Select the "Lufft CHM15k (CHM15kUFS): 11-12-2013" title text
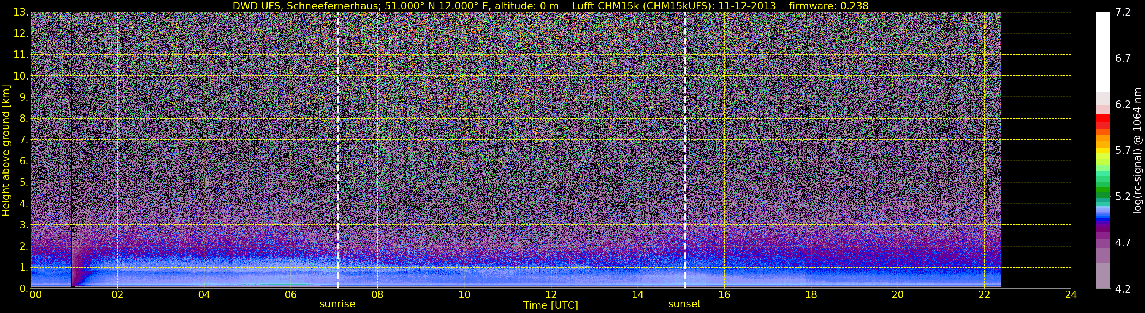Viewport: 1145px width, 313px height. click(674, 6)
